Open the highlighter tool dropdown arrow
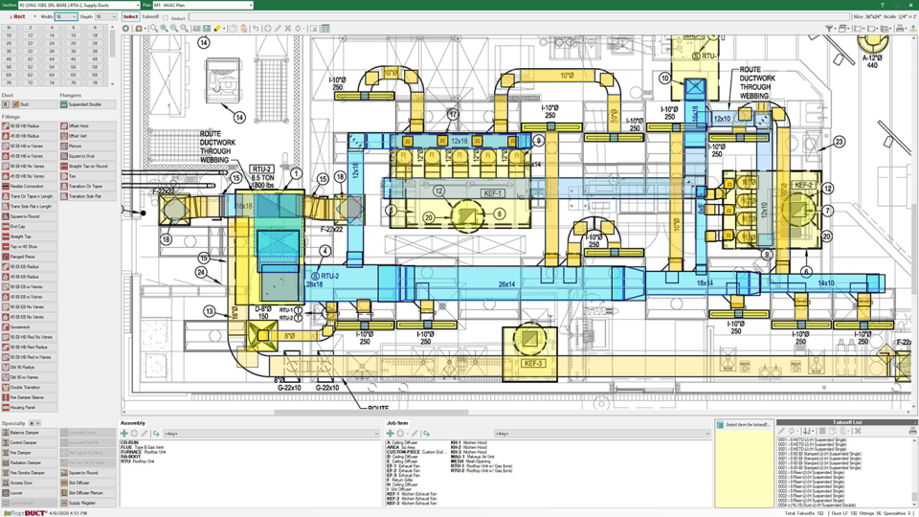The image size is (919, 517). point(224,28)
